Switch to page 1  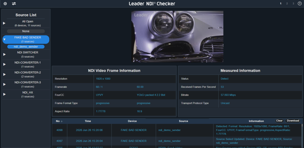[281, 3]
